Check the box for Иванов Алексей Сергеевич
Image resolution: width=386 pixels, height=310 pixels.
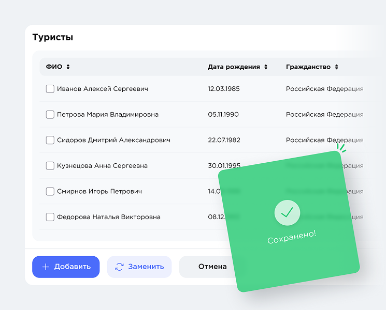click(x=50, y=89)
